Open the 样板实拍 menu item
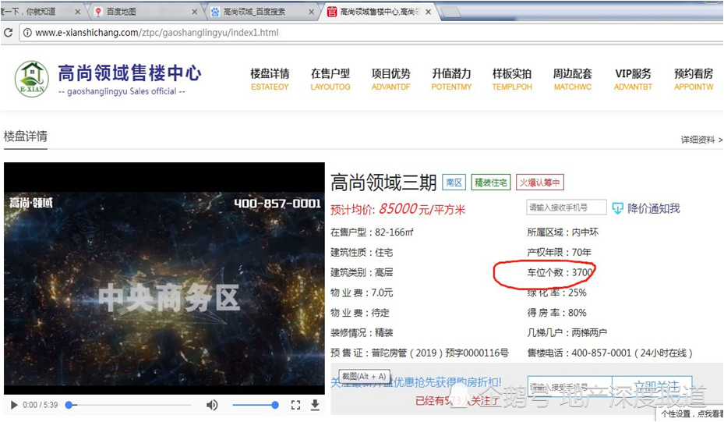 tap(511, 80)
